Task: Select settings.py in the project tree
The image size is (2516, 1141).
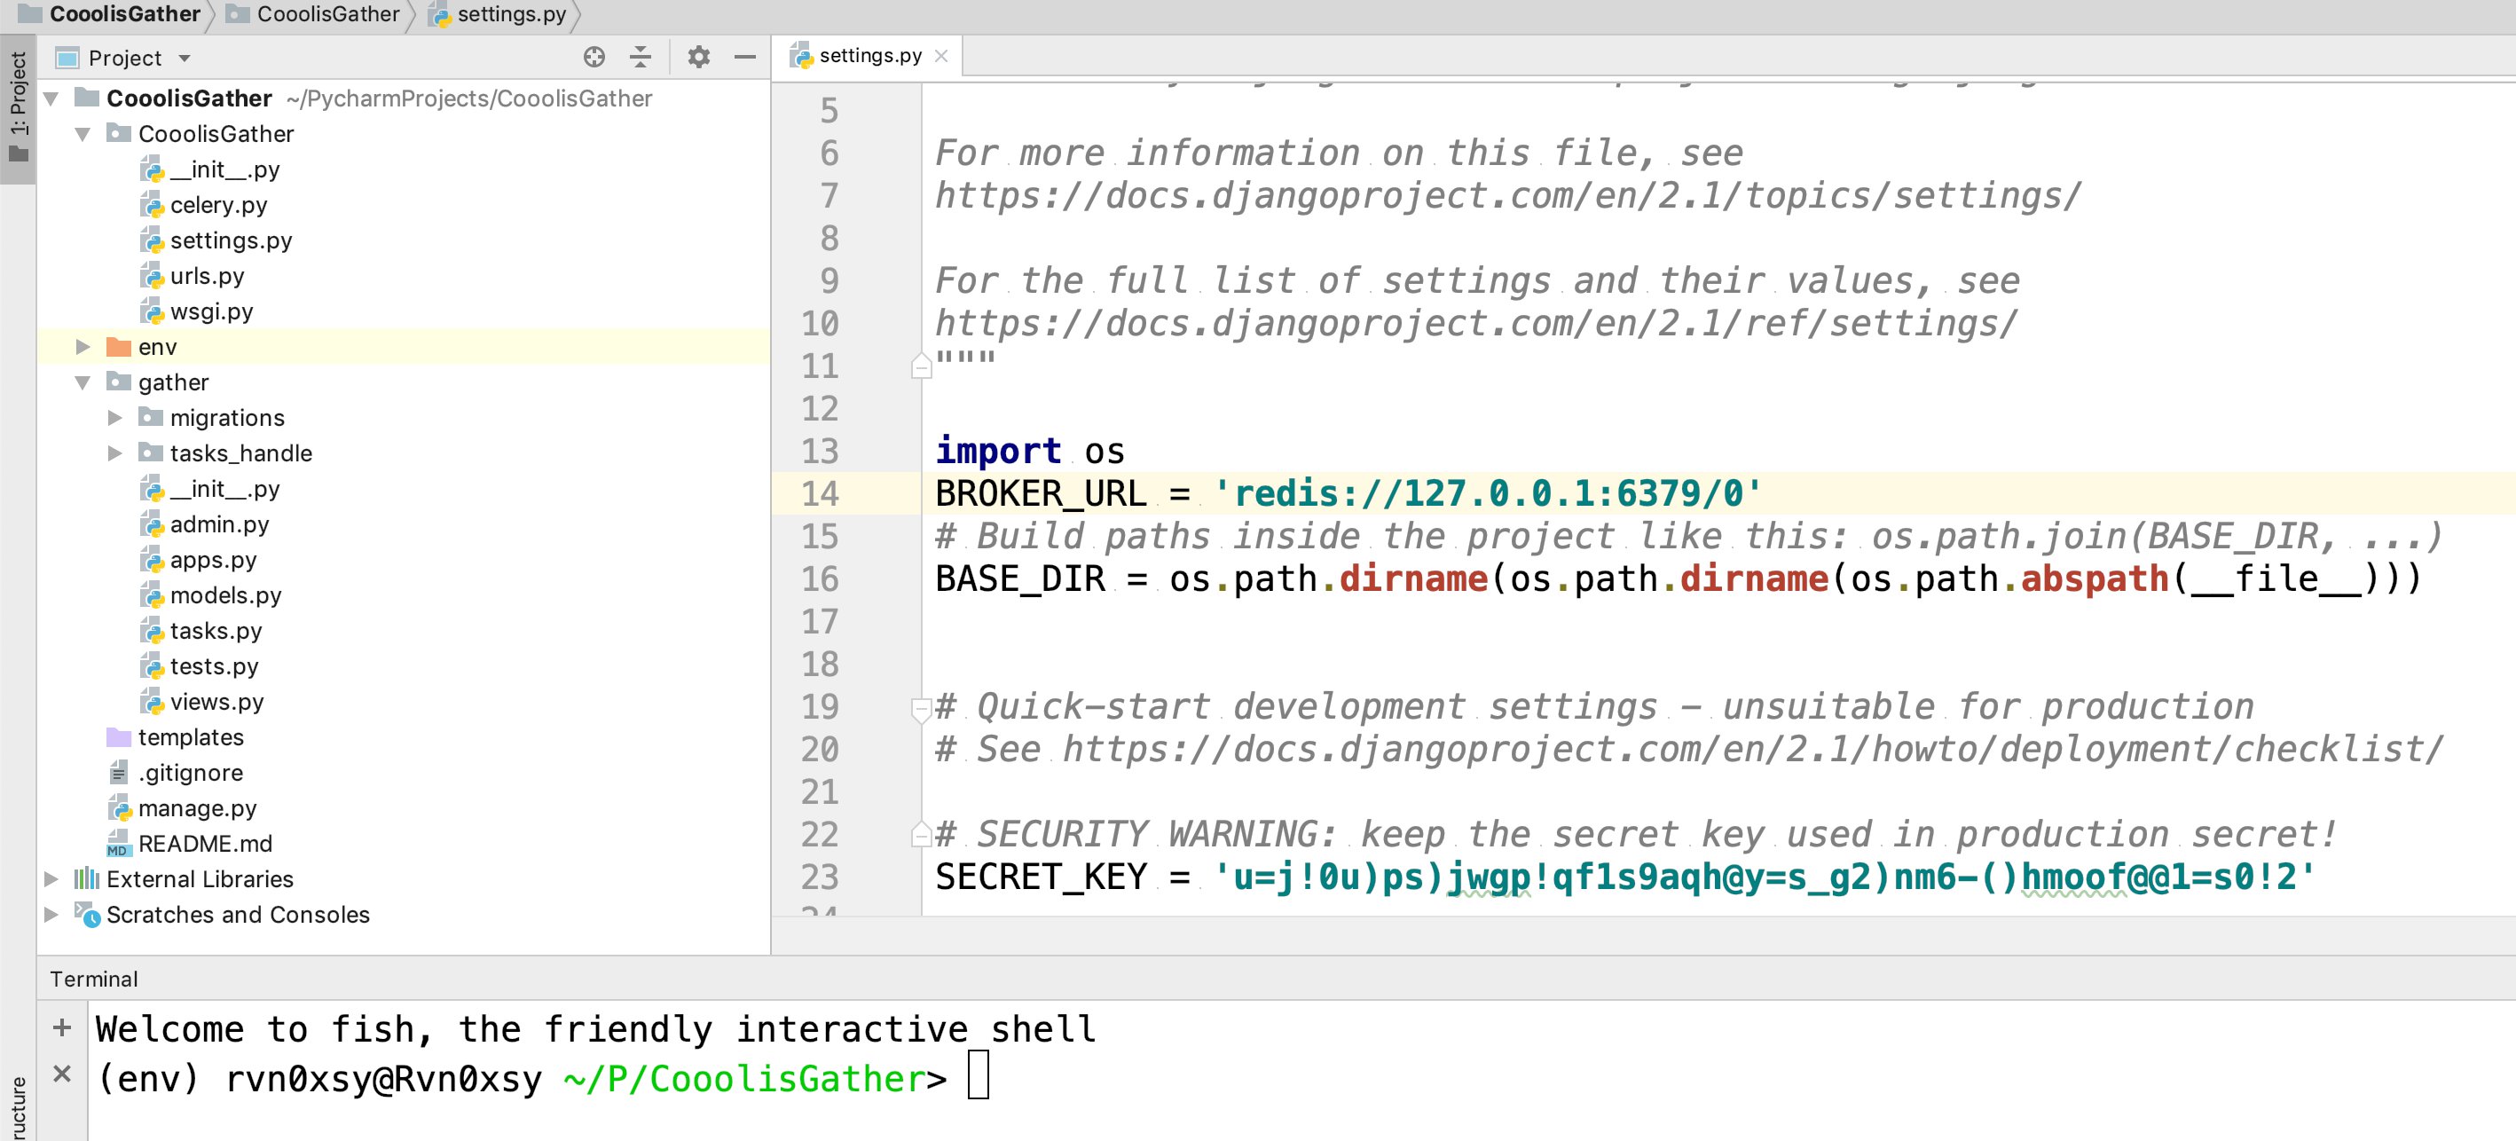Action: tap(231, 240)
